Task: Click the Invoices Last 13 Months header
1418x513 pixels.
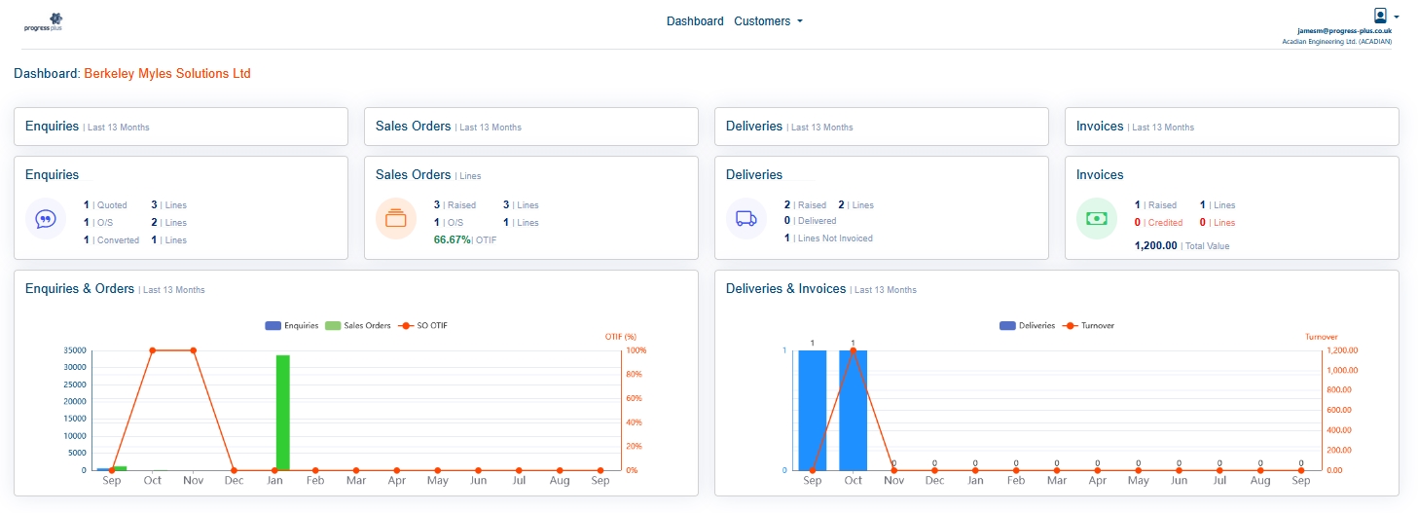Action: pyautogui.click(x=1135, y=127)
